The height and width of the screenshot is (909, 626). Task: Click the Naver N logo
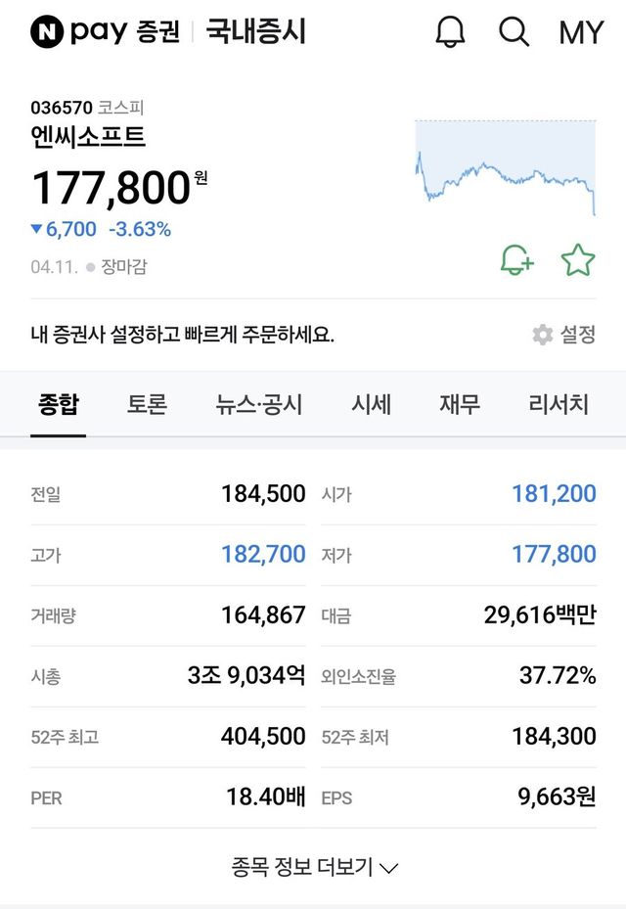point(46,32)
